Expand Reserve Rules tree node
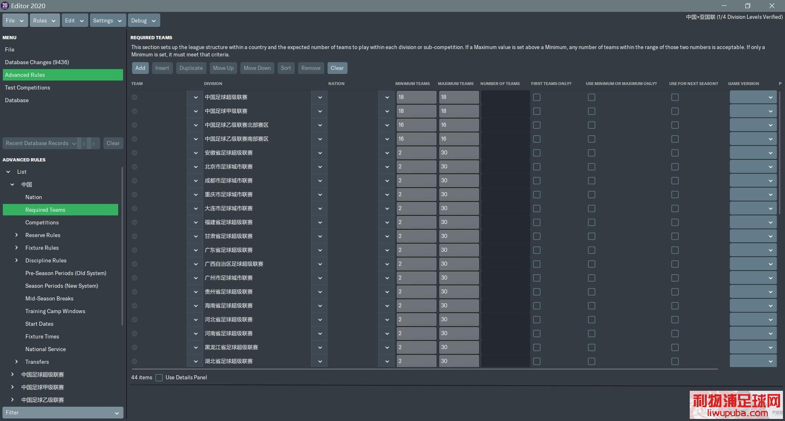The image size is (785, 421). coord(16,235)
